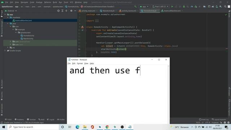
Task: Collapse the splashscreen package
Action: pos(16,32)
